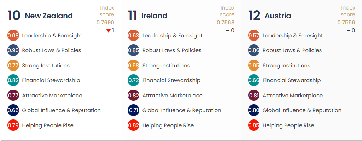Open the New Zealand country heading
362x141 pixels.
coord(49,16)
